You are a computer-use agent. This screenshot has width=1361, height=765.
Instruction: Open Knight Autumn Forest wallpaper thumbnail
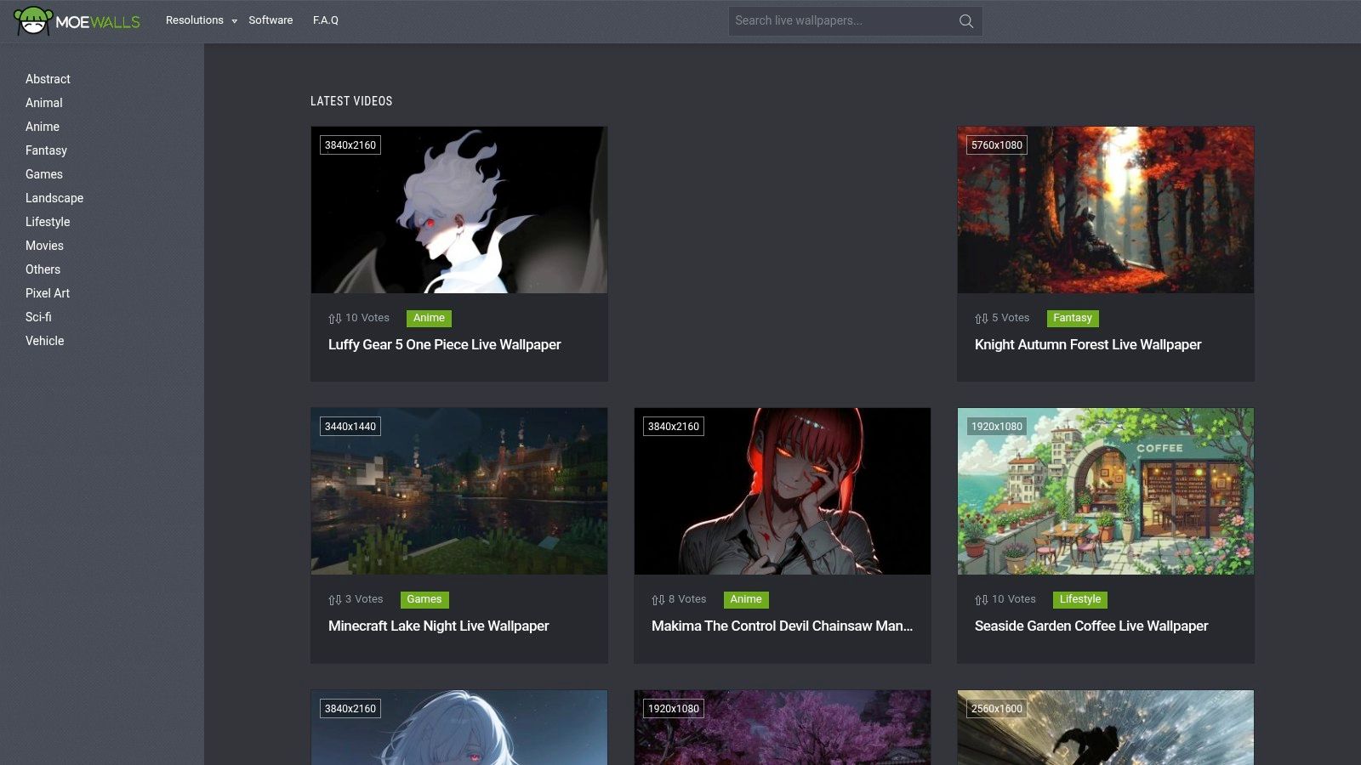coord(1106,210)
